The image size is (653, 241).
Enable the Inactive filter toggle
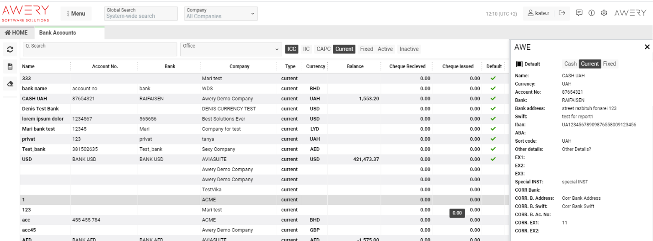(409, 49)
